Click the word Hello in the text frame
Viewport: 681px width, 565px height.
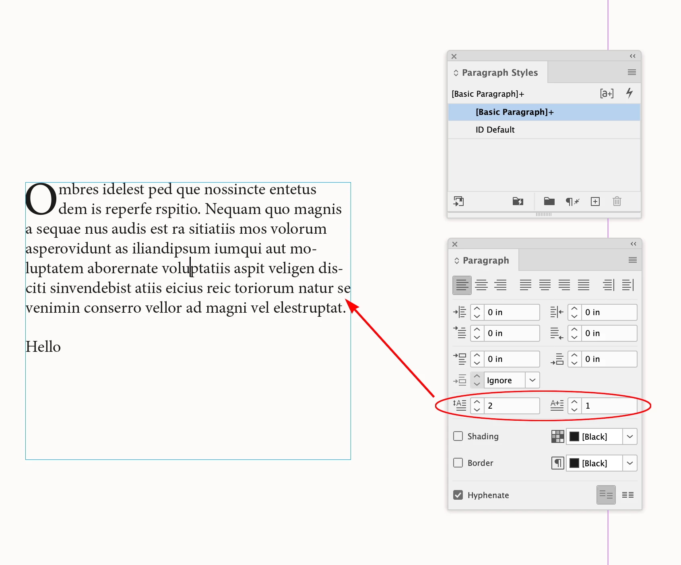pyautogui.click(x=43, y=347)
